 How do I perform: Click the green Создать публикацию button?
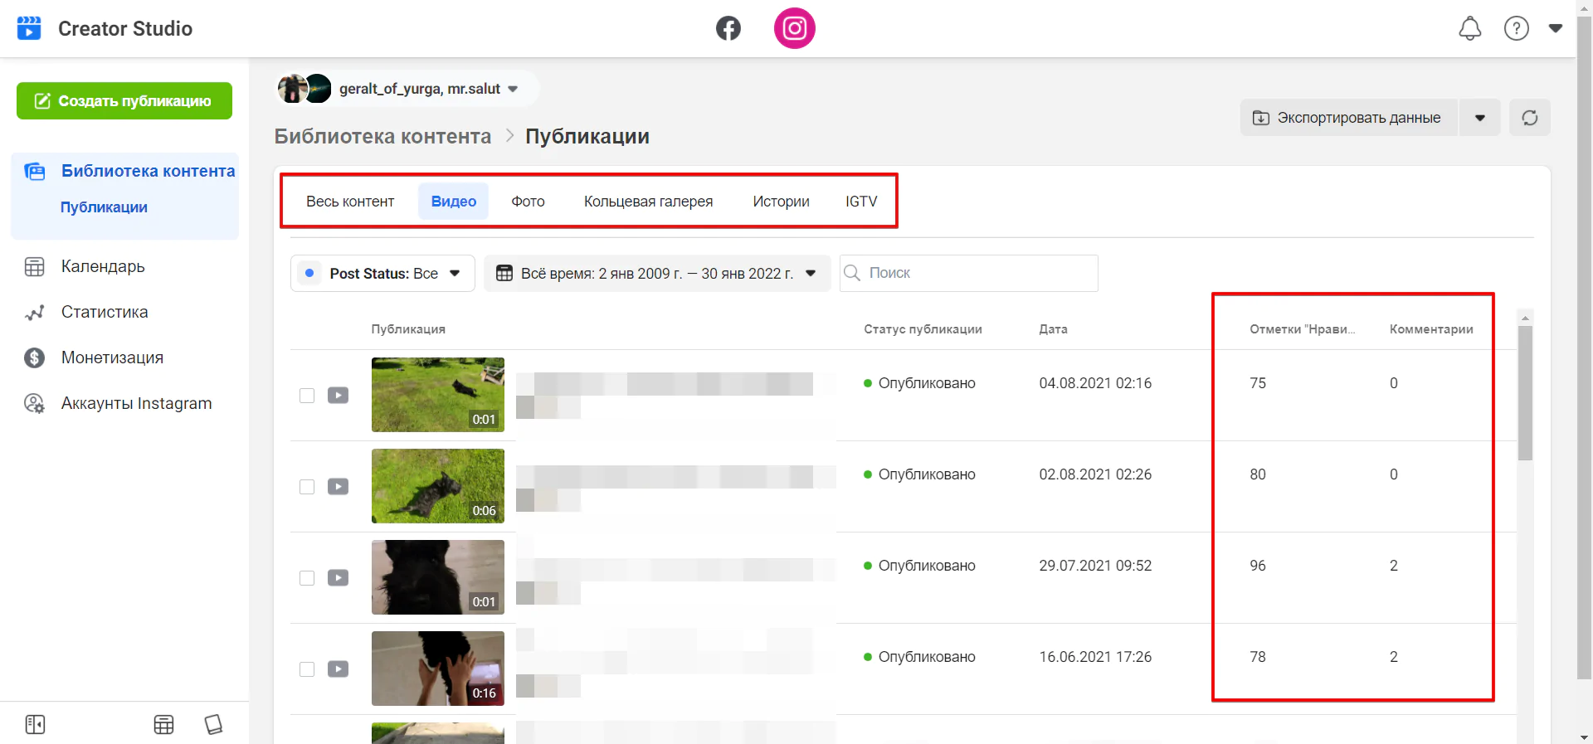(x=124, y=101)
